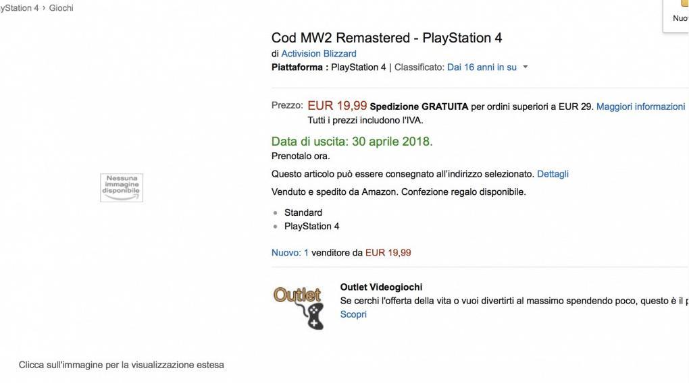
Task: Open the 'Dettagli' delivery link
Action: tap(553, 174)
